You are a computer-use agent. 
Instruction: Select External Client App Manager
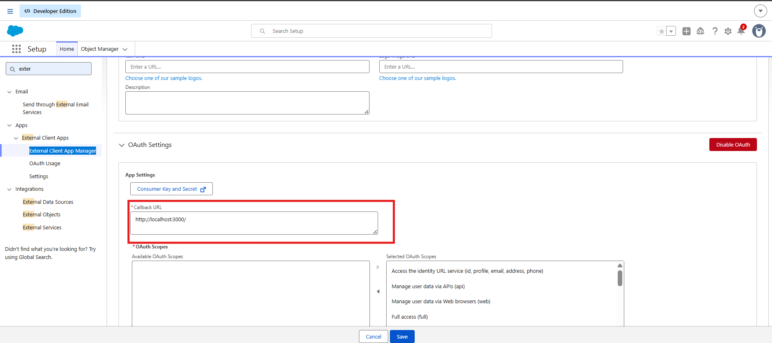pyautogui.click(x=63, y=151)
